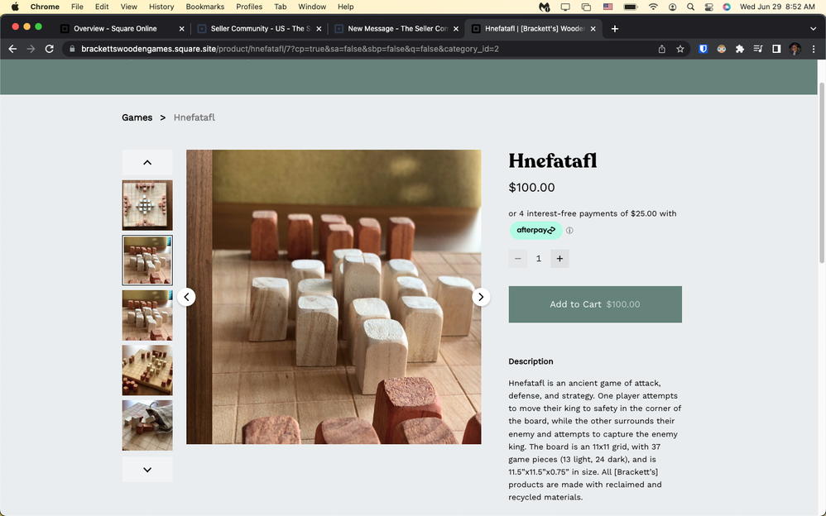Increase quantity with plus button

tap(559, 259)
